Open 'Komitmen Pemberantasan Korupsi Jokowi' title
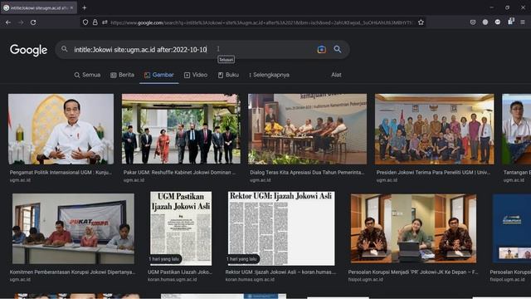 [72, 272]
